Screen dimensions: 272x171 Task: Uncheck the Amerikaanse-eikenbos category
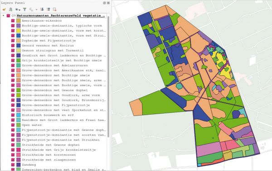pyautogui.click(x=13, y=21)
